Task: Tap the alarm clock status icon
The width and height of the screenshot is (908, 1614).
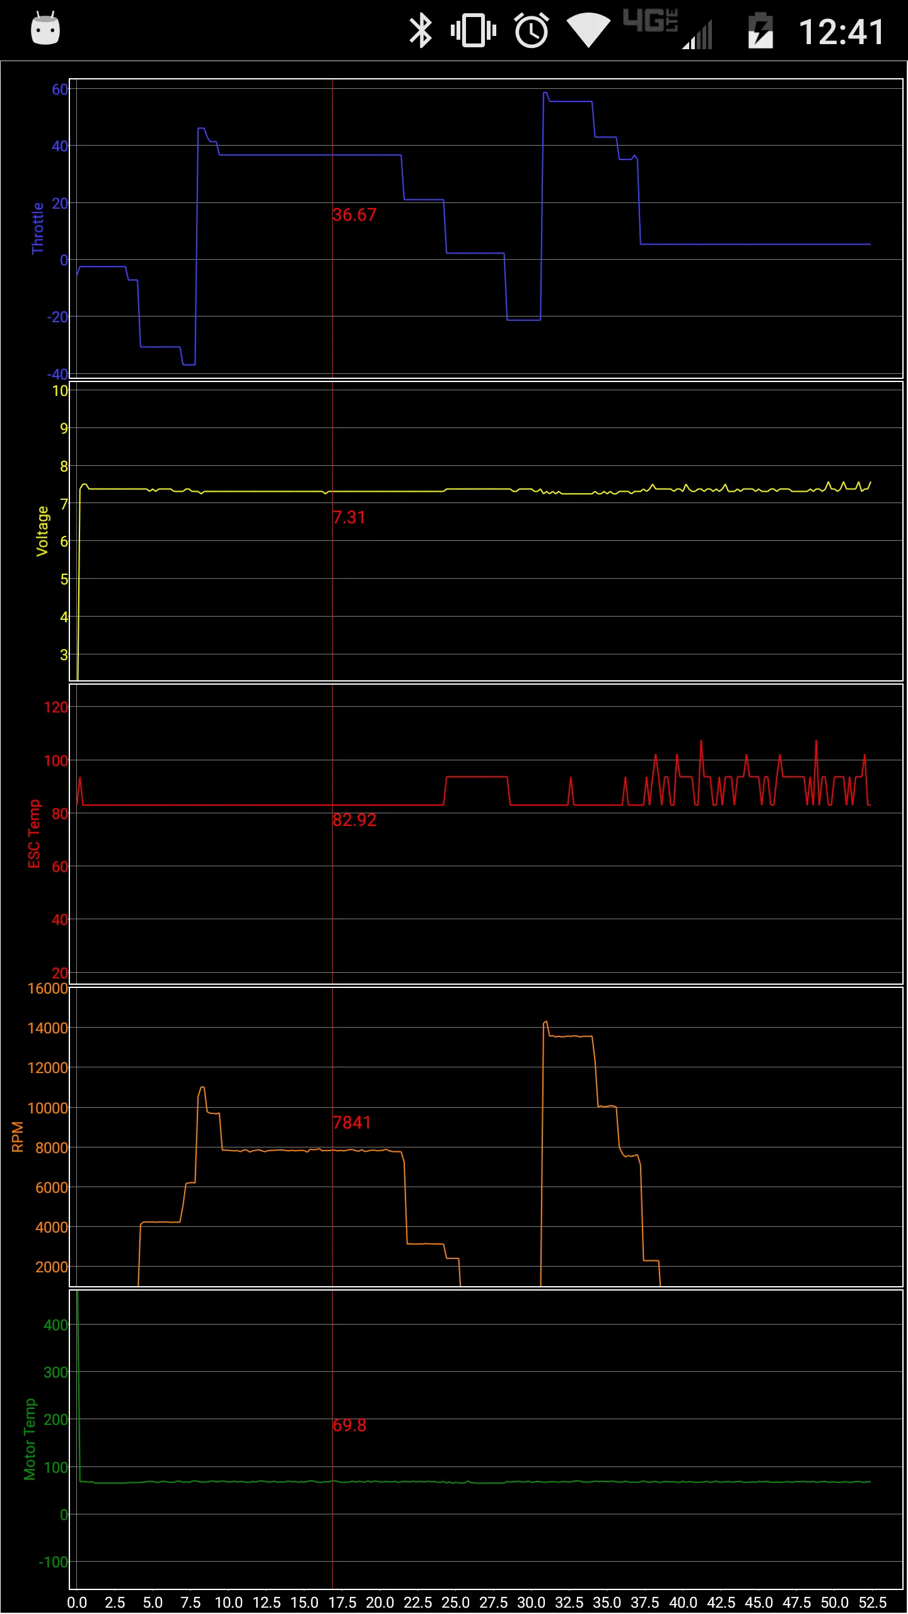Action: click(x=532, y=30)
